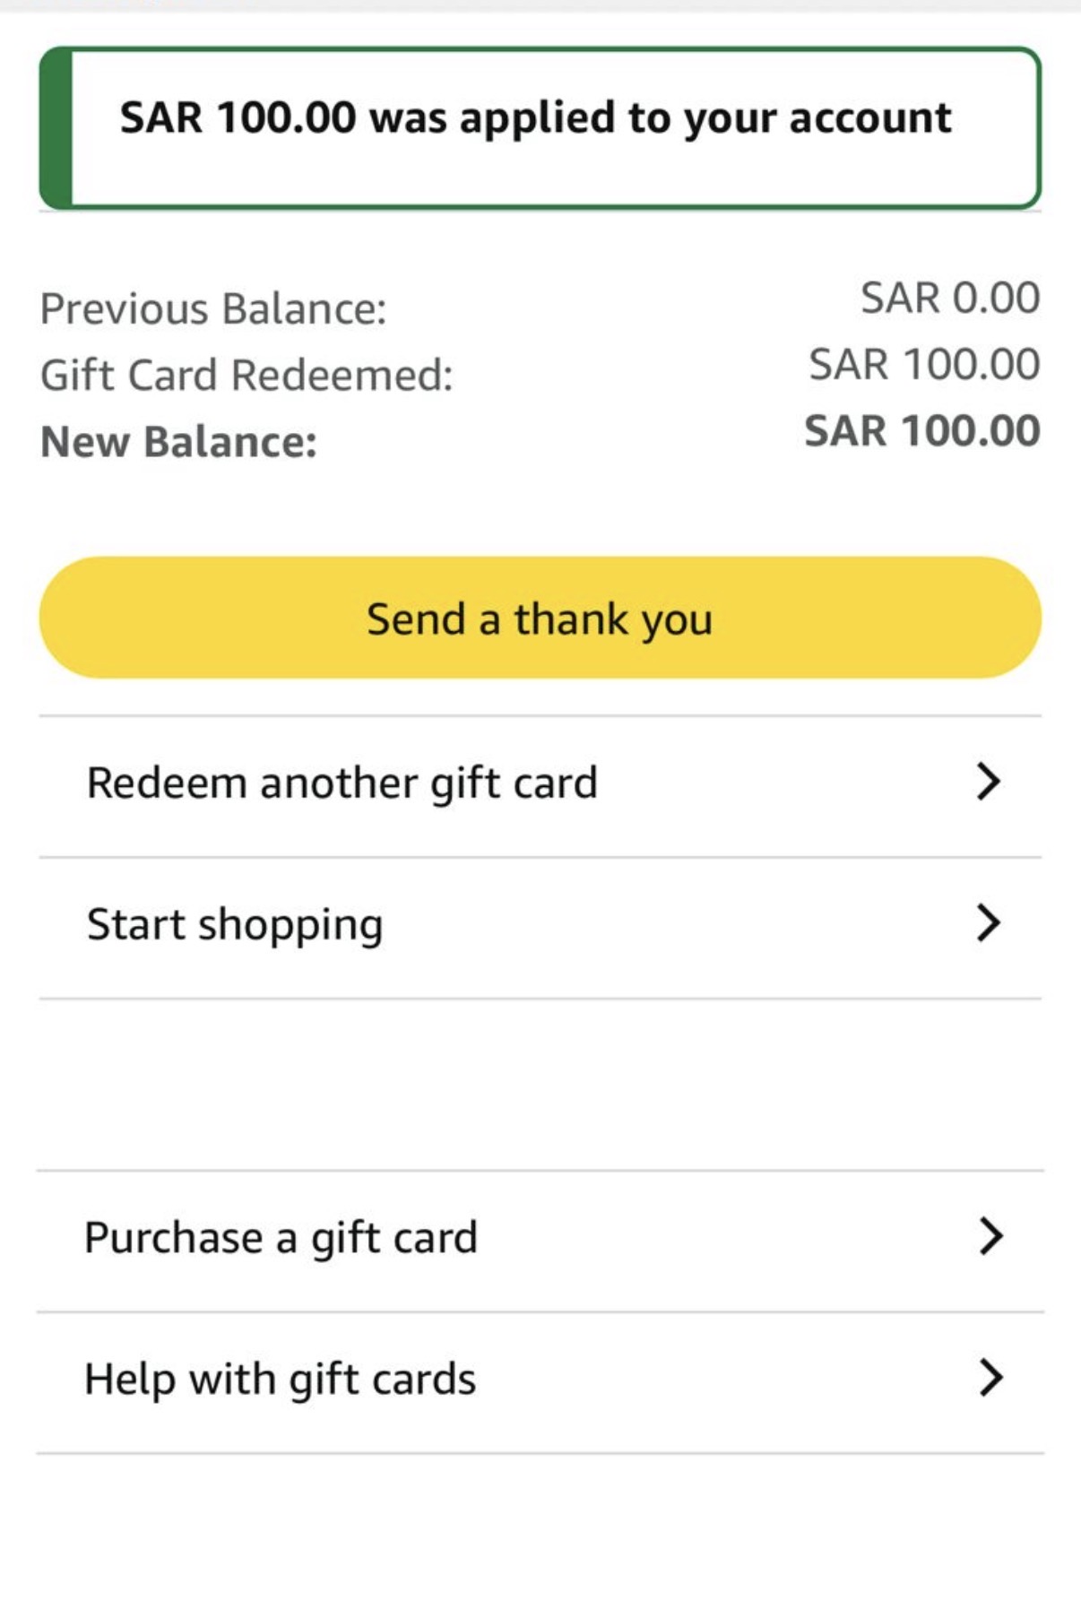Viewport: 1081px width, 1601px height.
Task: Select the SAR 0.00 previous balance amount
Action: (x=949, y=298)
